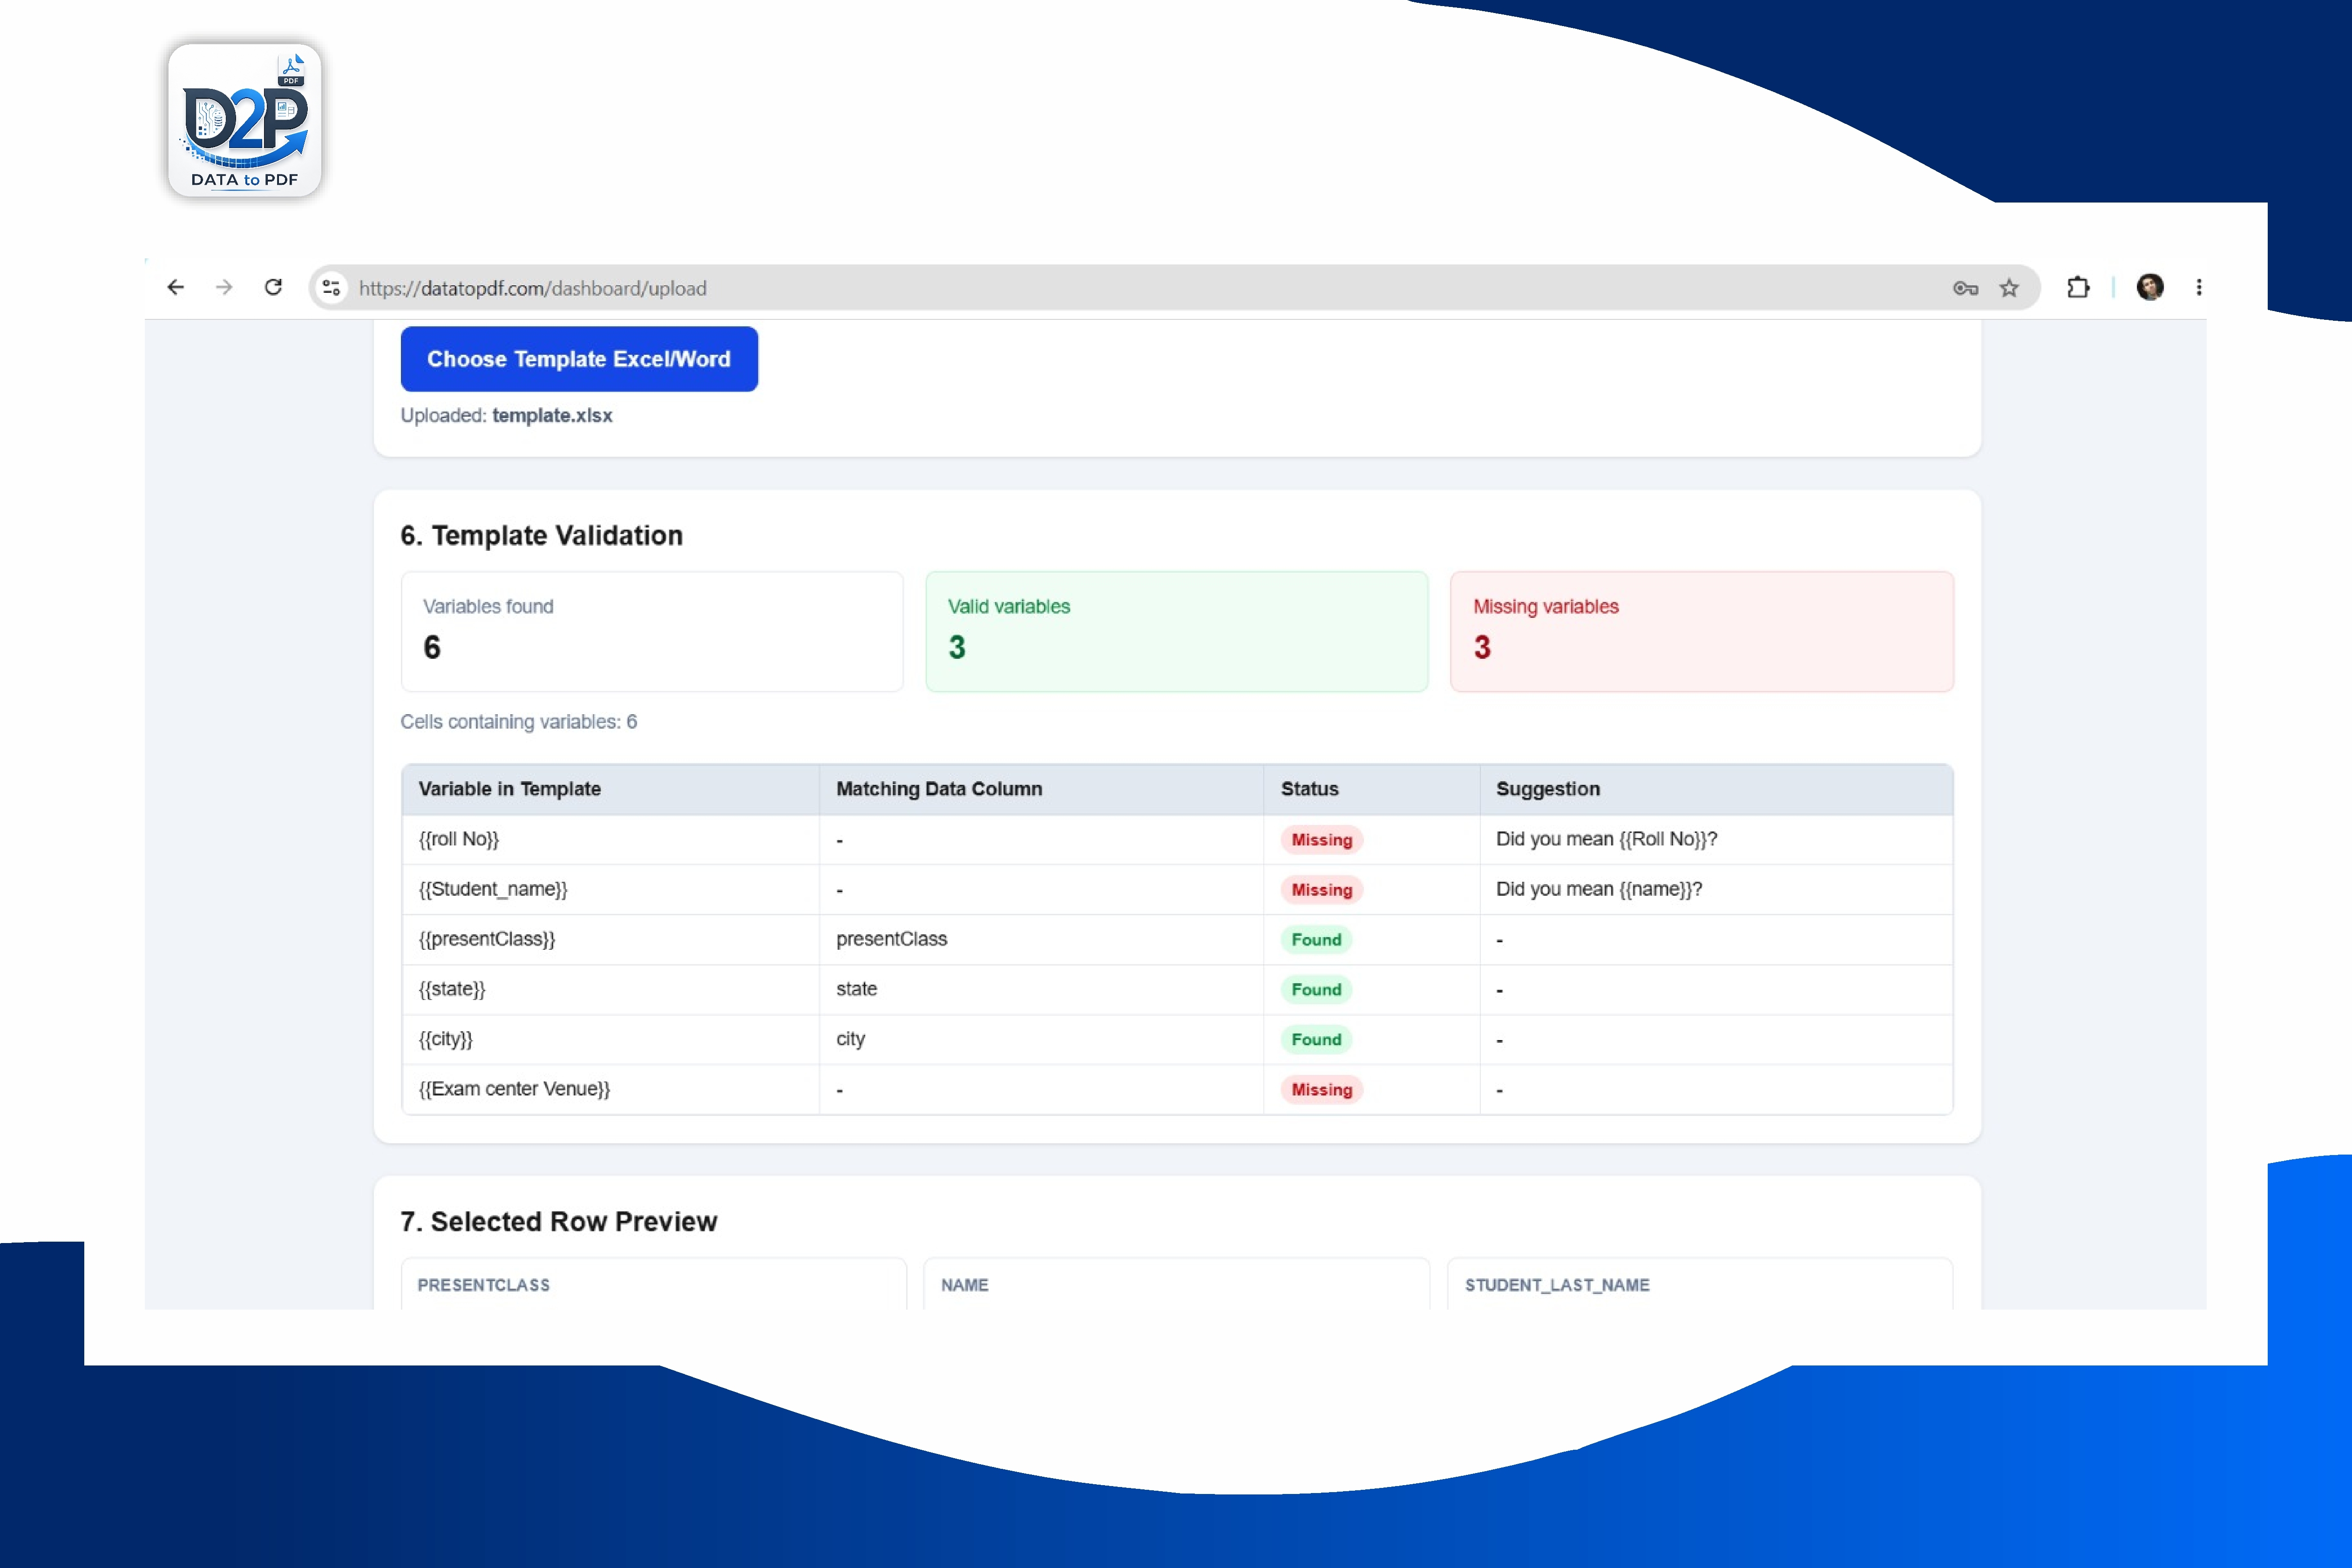2352x1568 pixels.
Task: Bookmark this page with the star icon
Action: (2009, 288)
